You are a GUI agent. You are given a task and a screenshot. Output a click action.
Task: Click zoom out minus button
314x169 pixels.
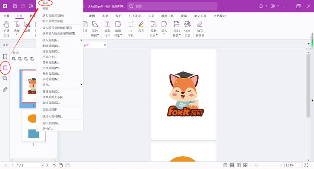pyautogui.click(x=250, y=165)
